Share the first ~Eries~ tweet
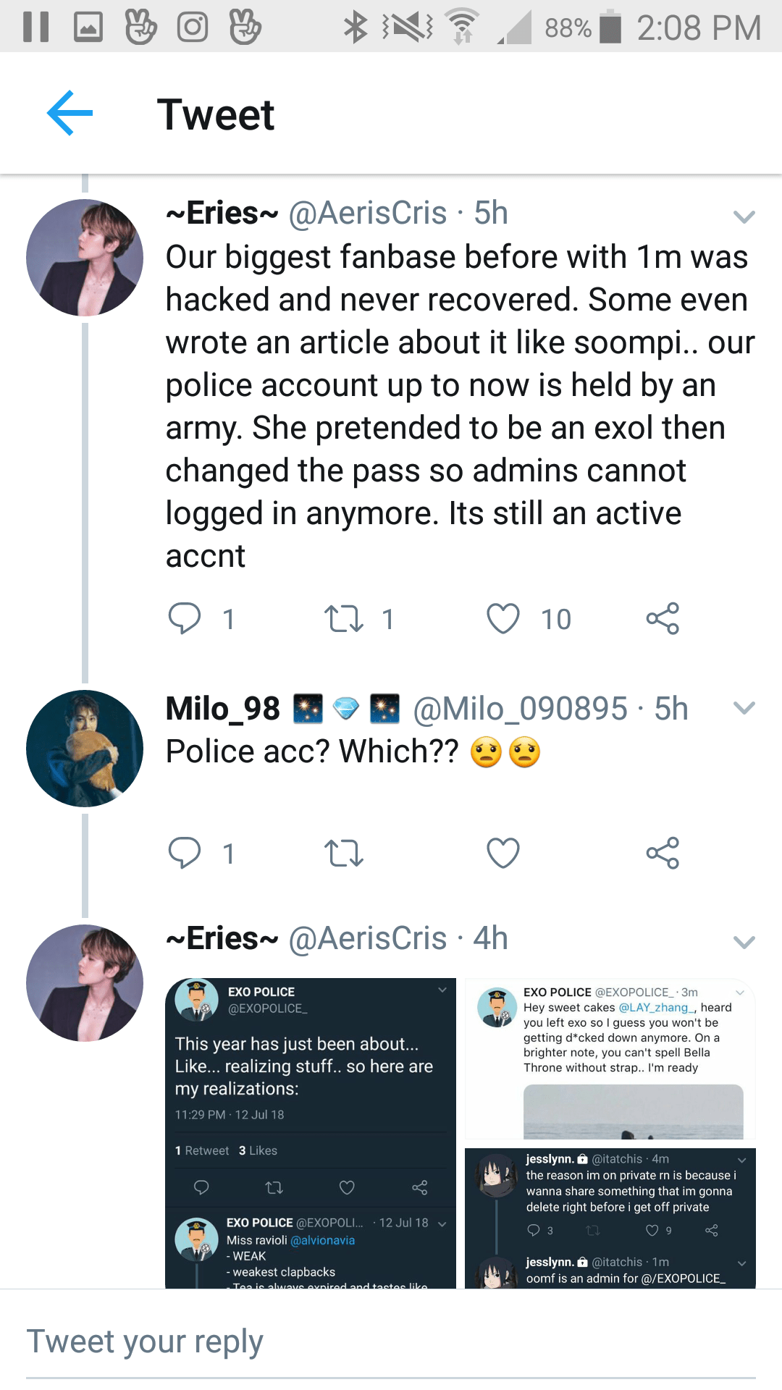This screenshot has width=782, height=1390. pos(663,618)
